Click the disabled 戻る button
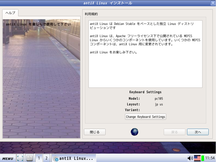Image resolution: width=216 pixels, height=162 pixels. (174, 132)
